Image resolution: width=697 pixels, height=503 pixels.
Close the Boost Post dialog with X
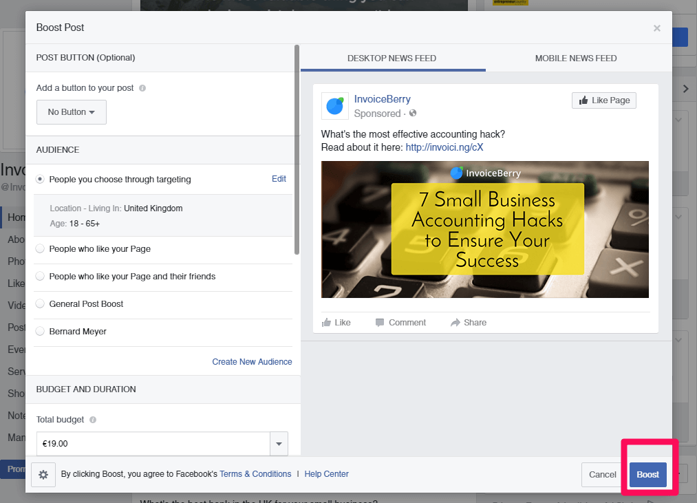(x=657, y=28)
